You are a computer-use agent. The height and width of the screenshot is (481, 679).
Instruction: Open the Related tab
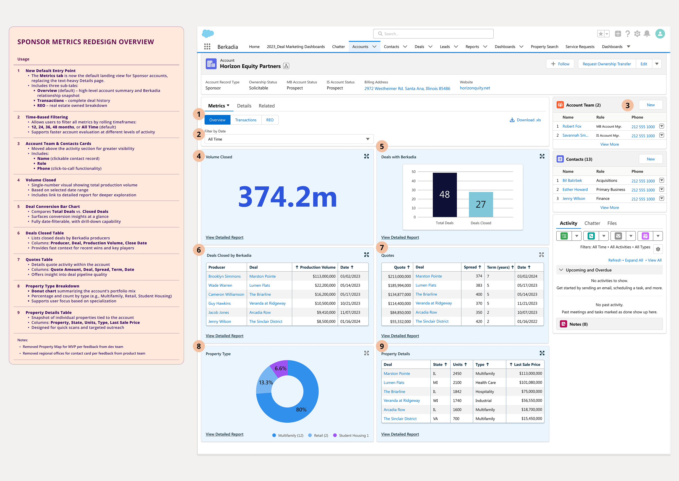point(267,106)
